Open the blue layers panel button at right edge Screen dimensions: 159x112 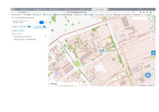[x=153, y=53]
